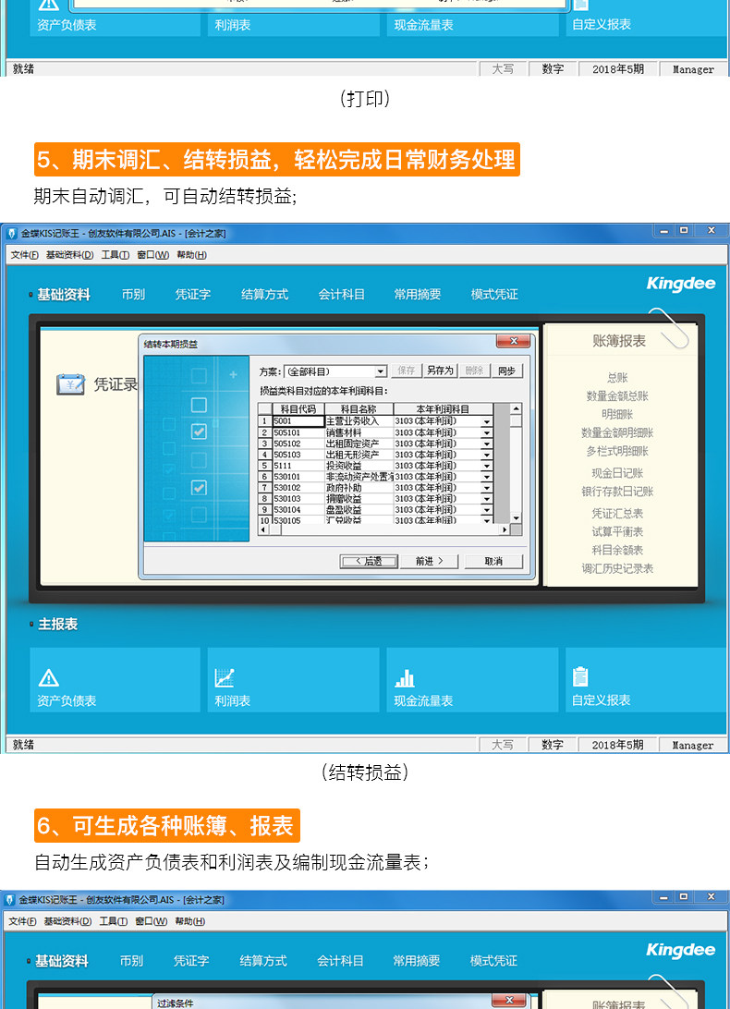Click the 科目代码 cell containing 5001
This screenshot has width=730, height=1009.
(x=298, y=421)
